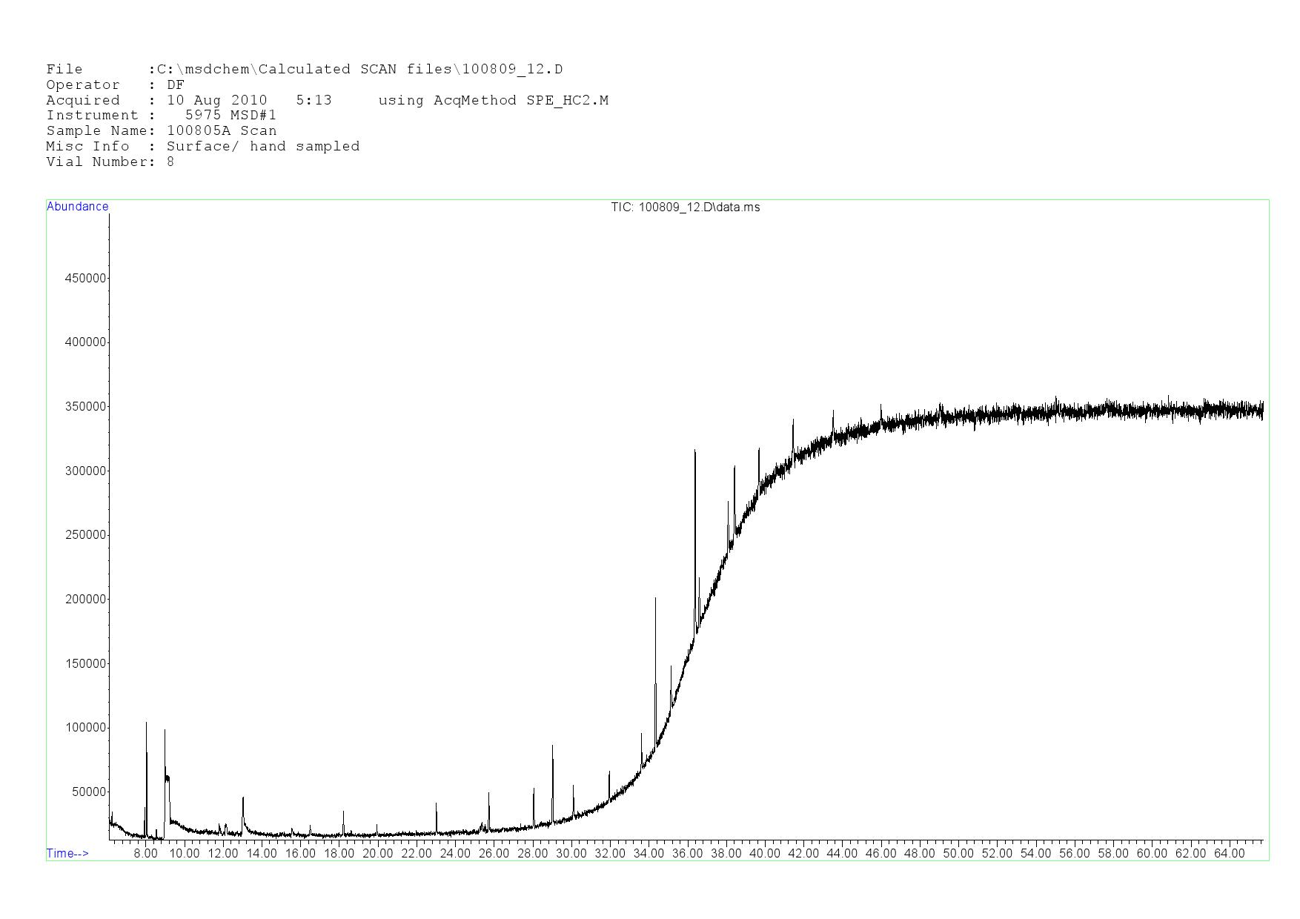Click the Vial Number 8 value
The width and height of the screenshot is (1300, 919).
point(170,162)
